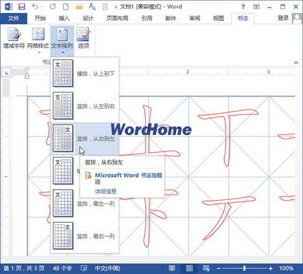
Task: Switch to the 插入 tab
Action: click(64, 18)
